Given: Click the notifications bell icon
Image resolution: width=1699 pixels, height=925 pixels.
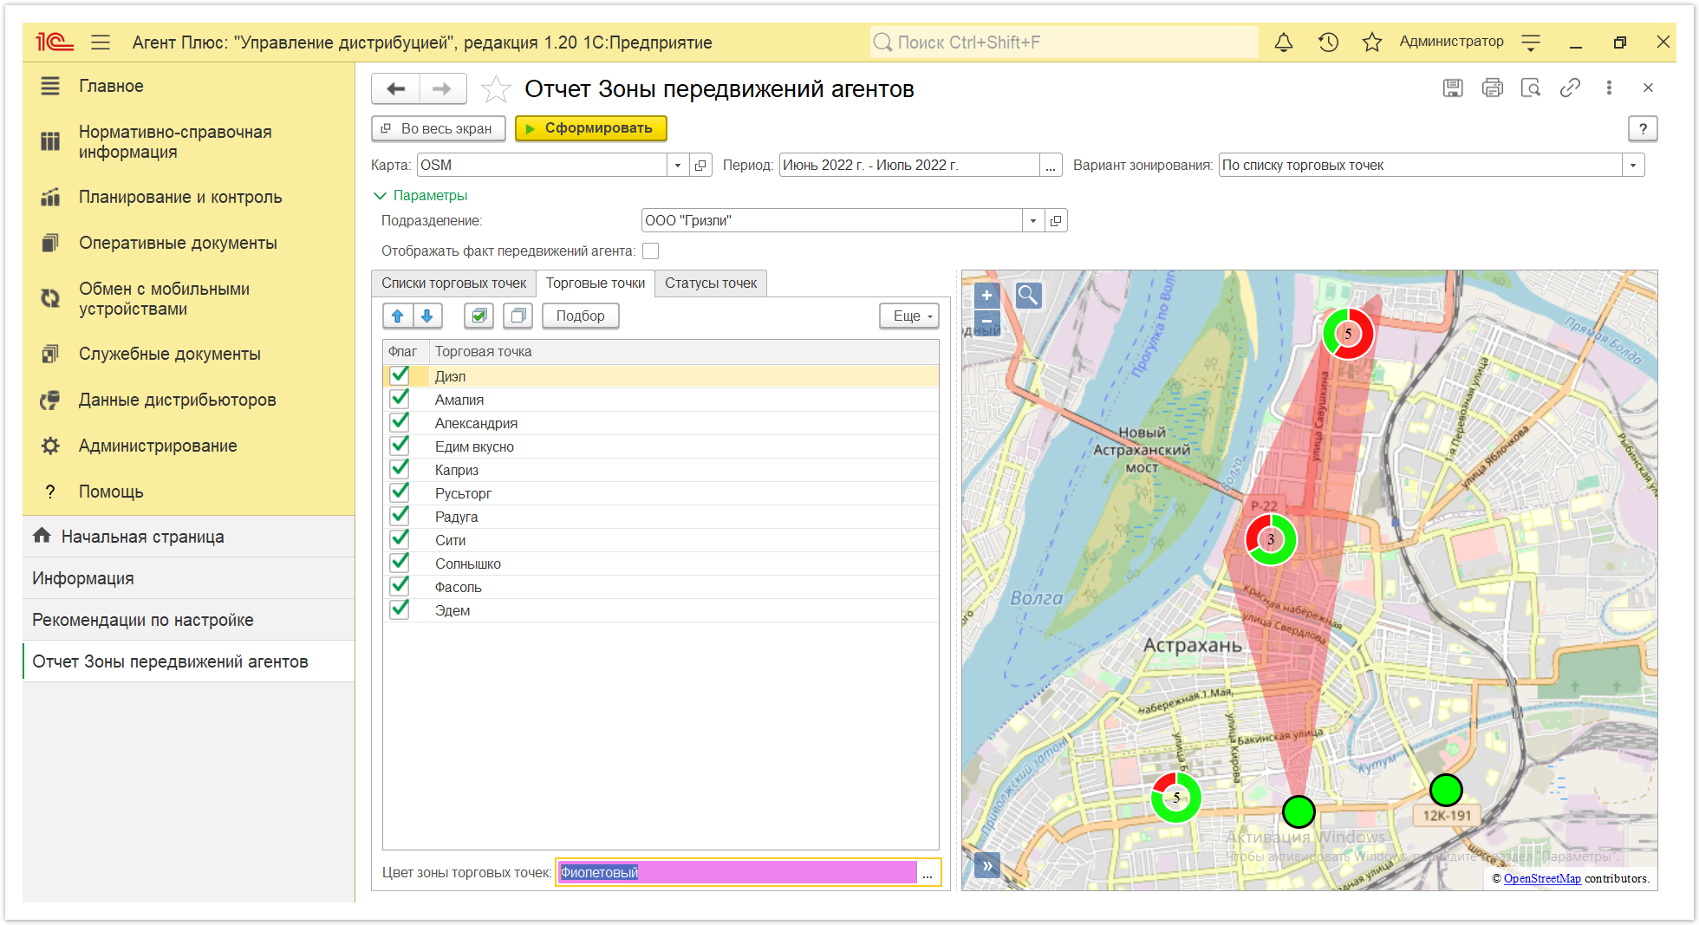Looking at the screenshot, I should [x=1284, y=42].
